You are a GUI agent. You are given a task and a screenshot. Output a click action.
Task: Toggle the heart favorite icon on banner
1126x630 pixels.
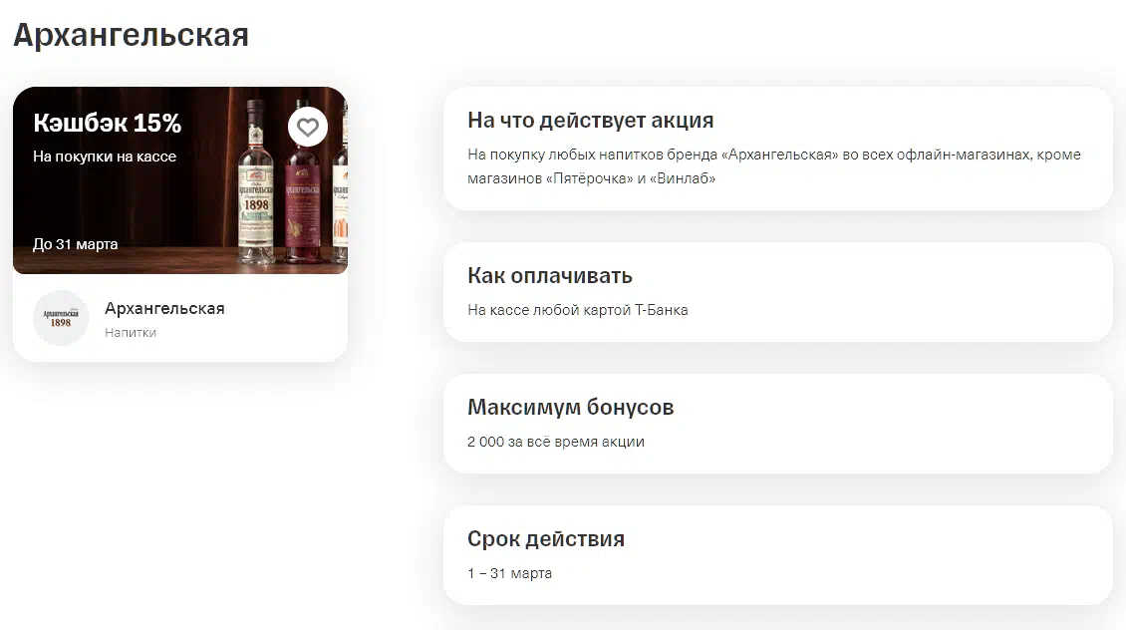point(308,127)
